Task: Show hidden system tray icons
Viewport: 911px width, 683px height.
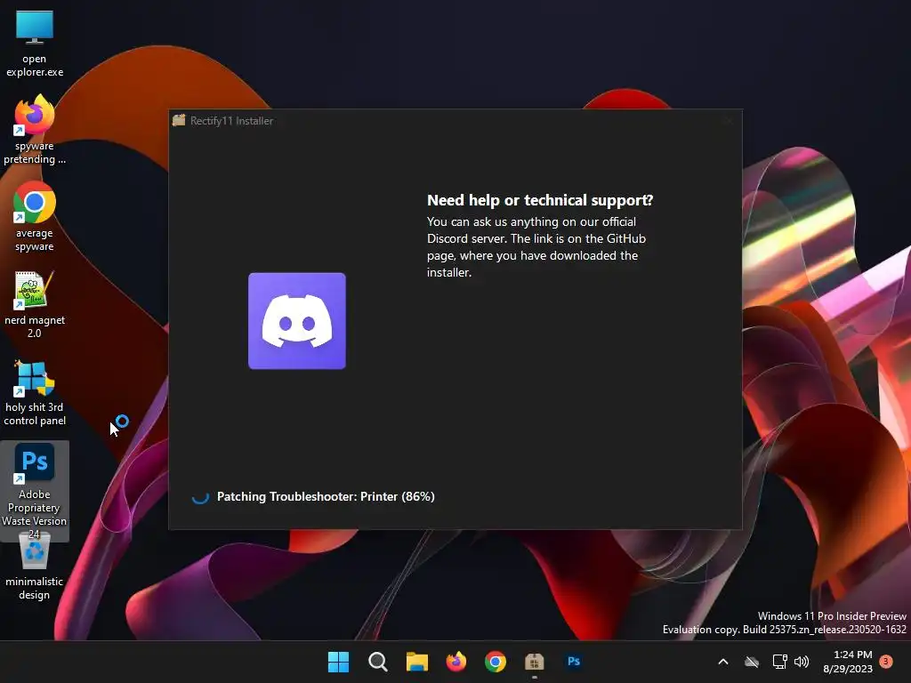Action: pos(723,662)
